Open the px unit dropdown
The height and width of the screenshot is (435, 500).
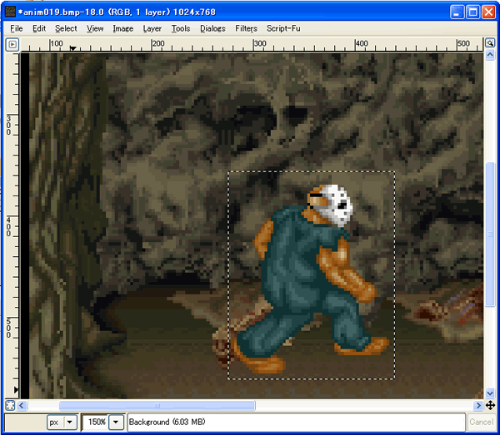point(62,423)
